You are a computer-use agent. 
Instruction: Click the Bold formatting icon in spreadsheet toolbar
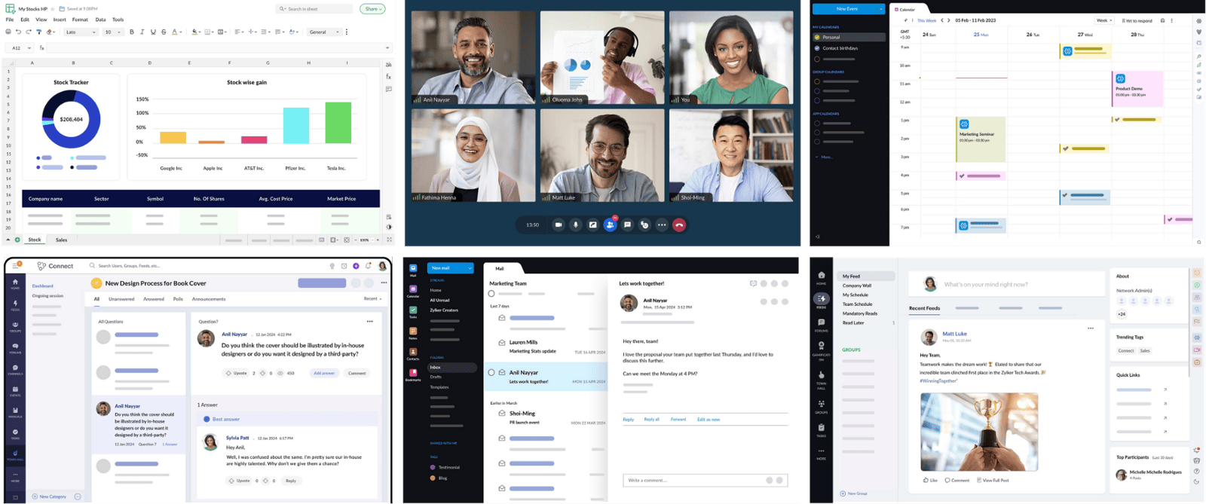point(132,32)
